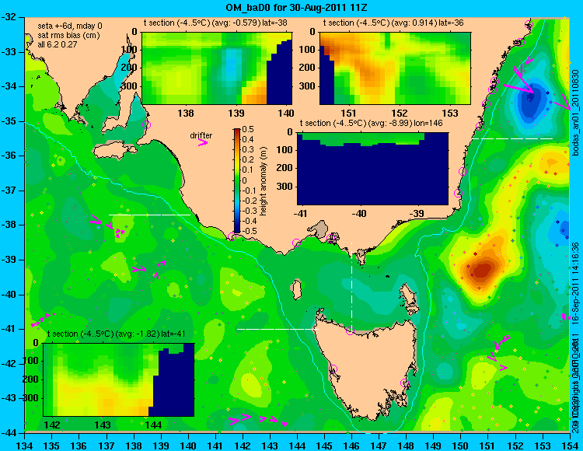Click longitude axis label 154
Screen dimensions: 583x451
click(x=570, y=444)
